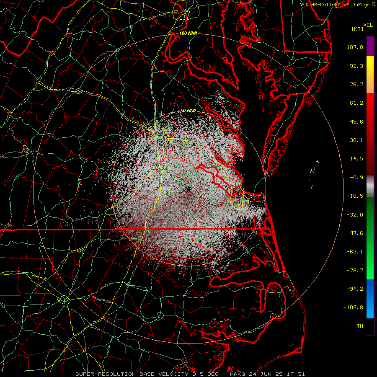Click the -0.9 velocity scale value

356,178
